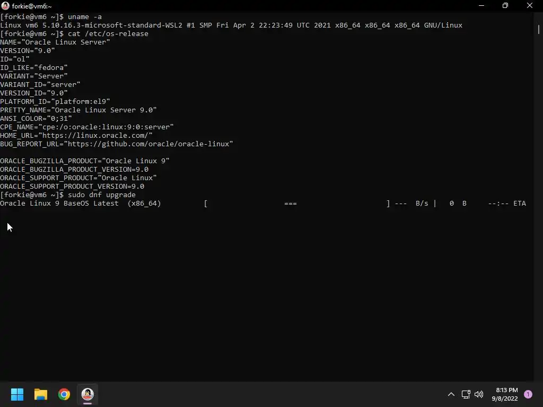Click the VERSION="9.0" line
The height and width of the screenshot is (407, 543).
(x=28, y=51)
